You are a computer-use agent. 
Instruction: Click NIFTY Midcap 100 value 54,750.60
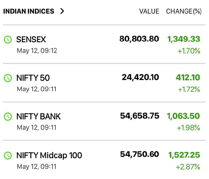pos(140,155)
